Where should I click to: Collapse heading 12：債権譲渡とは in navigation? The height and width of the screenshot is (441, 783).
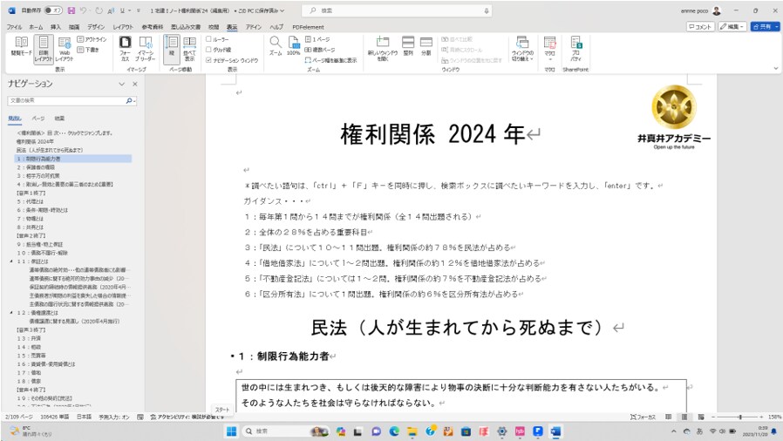tap(11, 313)
